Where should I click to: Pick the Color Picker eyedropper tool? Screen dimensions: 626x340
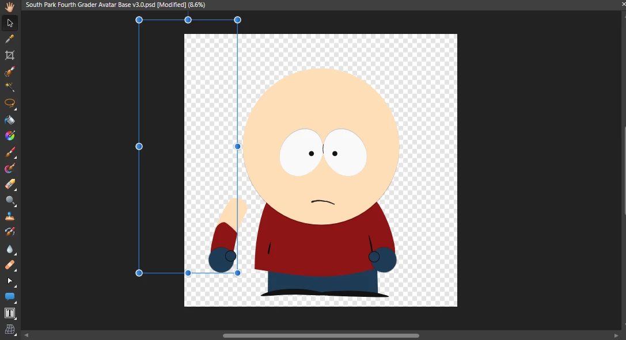tap(10, 39)
